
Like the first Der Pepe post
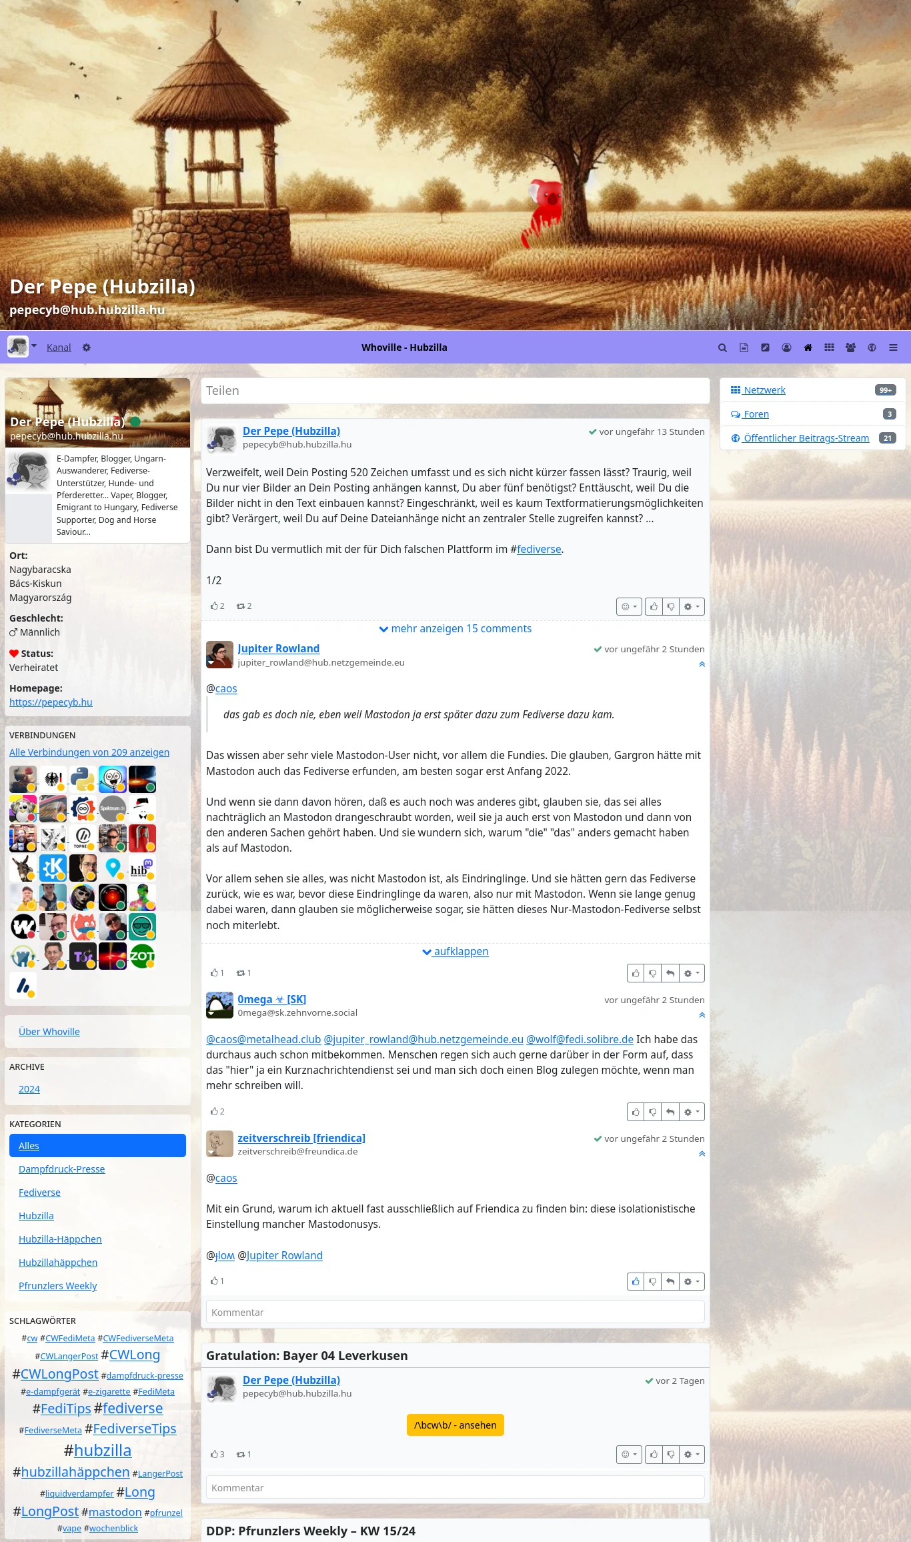point(654,606)
